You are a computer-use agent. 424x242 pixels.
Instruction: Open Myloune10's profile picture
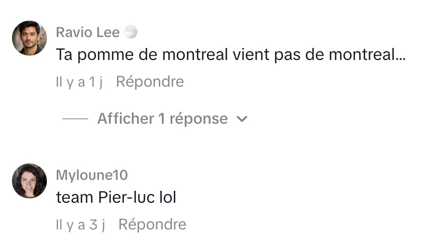pyautogui.click(x=29, y=181)
